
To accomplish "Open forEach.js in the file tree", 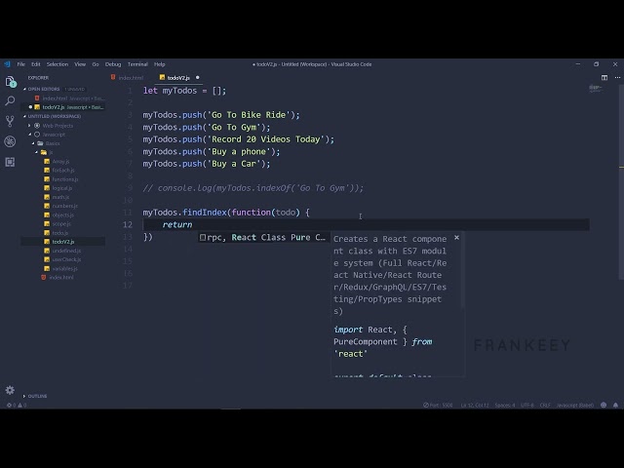I will point(63,170).
